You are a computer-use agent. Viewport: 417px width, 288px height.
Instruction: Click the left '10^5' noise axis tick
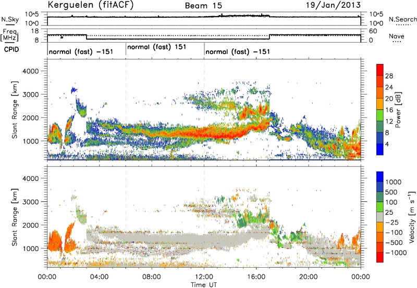pos(32,14)
